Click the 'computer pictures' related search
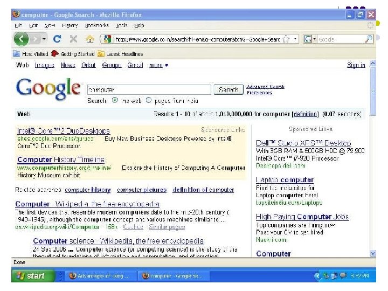The width and height of the screenshot is (388, 291). pos(142,190)
